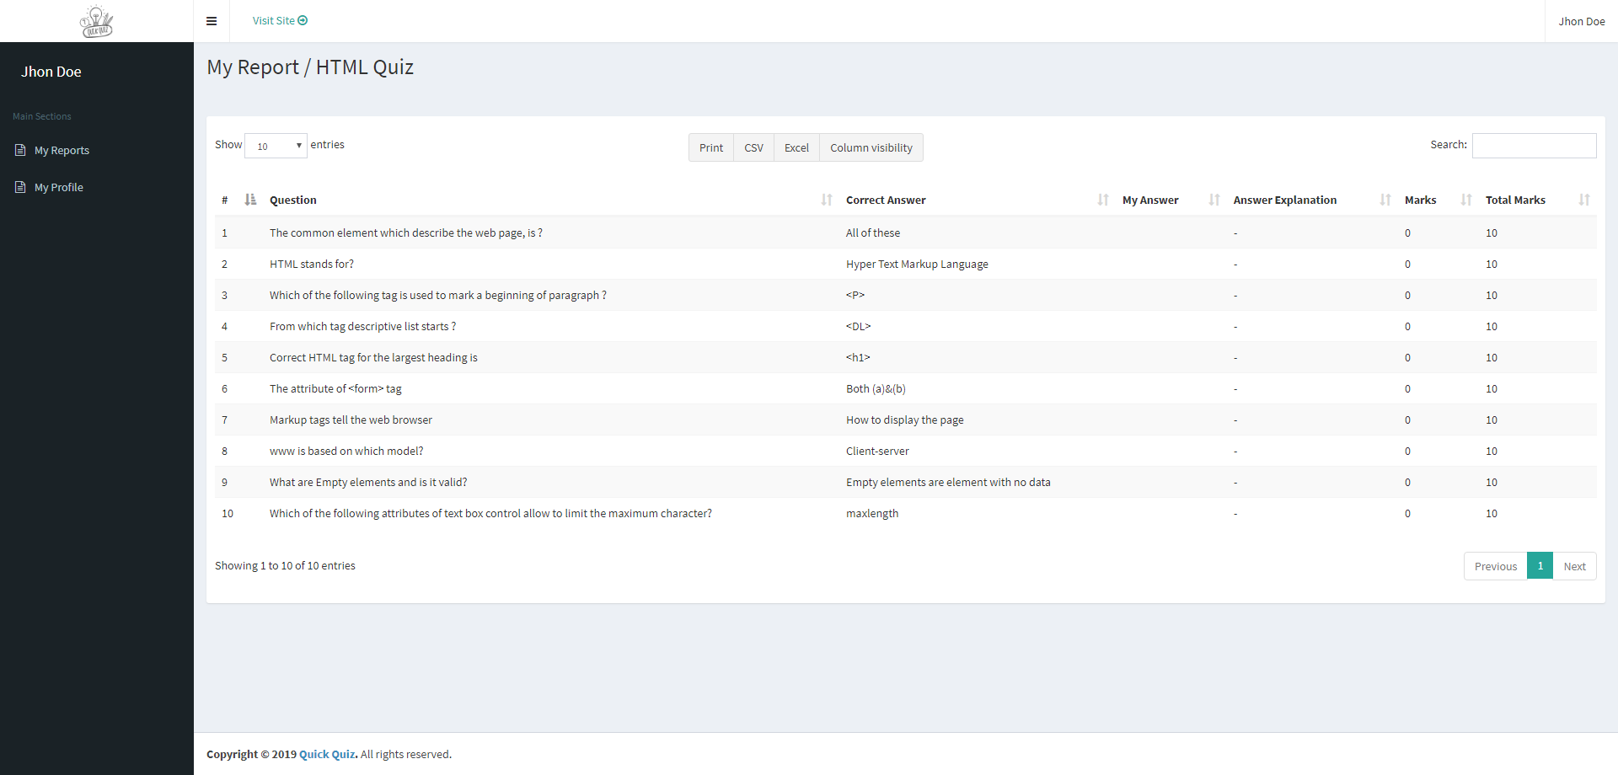Toggle sort order on Total Marks column
Viewport: 1618px width, 775px height.
(1583, 200)
